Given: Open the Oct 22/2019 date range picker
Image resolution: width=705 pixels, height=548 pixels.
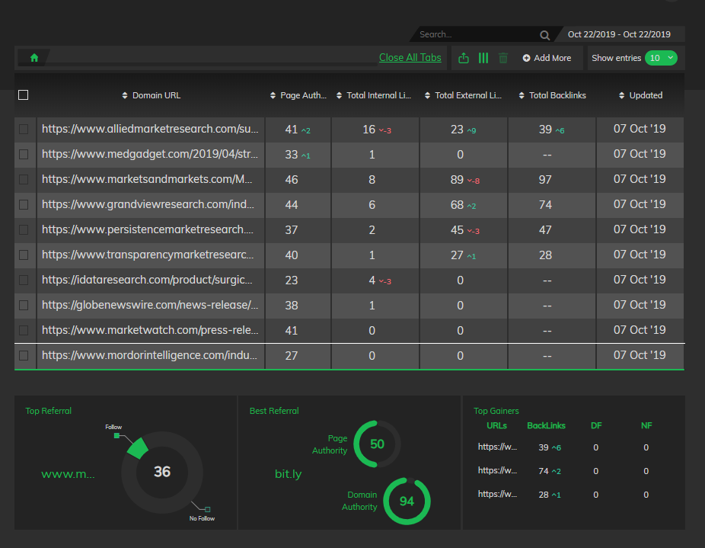Looking at the screenshot, I should (x=619, y=34).
